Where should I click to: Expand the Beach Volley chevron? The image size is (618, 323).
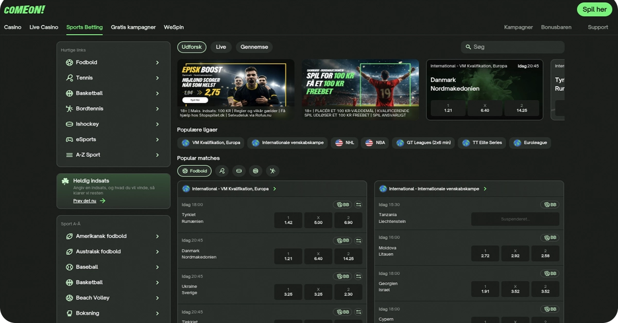click(x=158, y=298)
